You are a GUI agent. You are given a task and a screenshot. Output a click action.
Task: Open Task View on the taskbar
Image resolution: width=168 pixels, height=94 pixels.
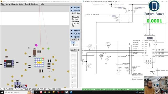click(36, 92)
